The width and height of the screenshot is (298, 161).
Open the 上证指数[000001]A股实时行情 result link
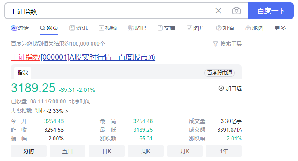(x=83, y=57)
